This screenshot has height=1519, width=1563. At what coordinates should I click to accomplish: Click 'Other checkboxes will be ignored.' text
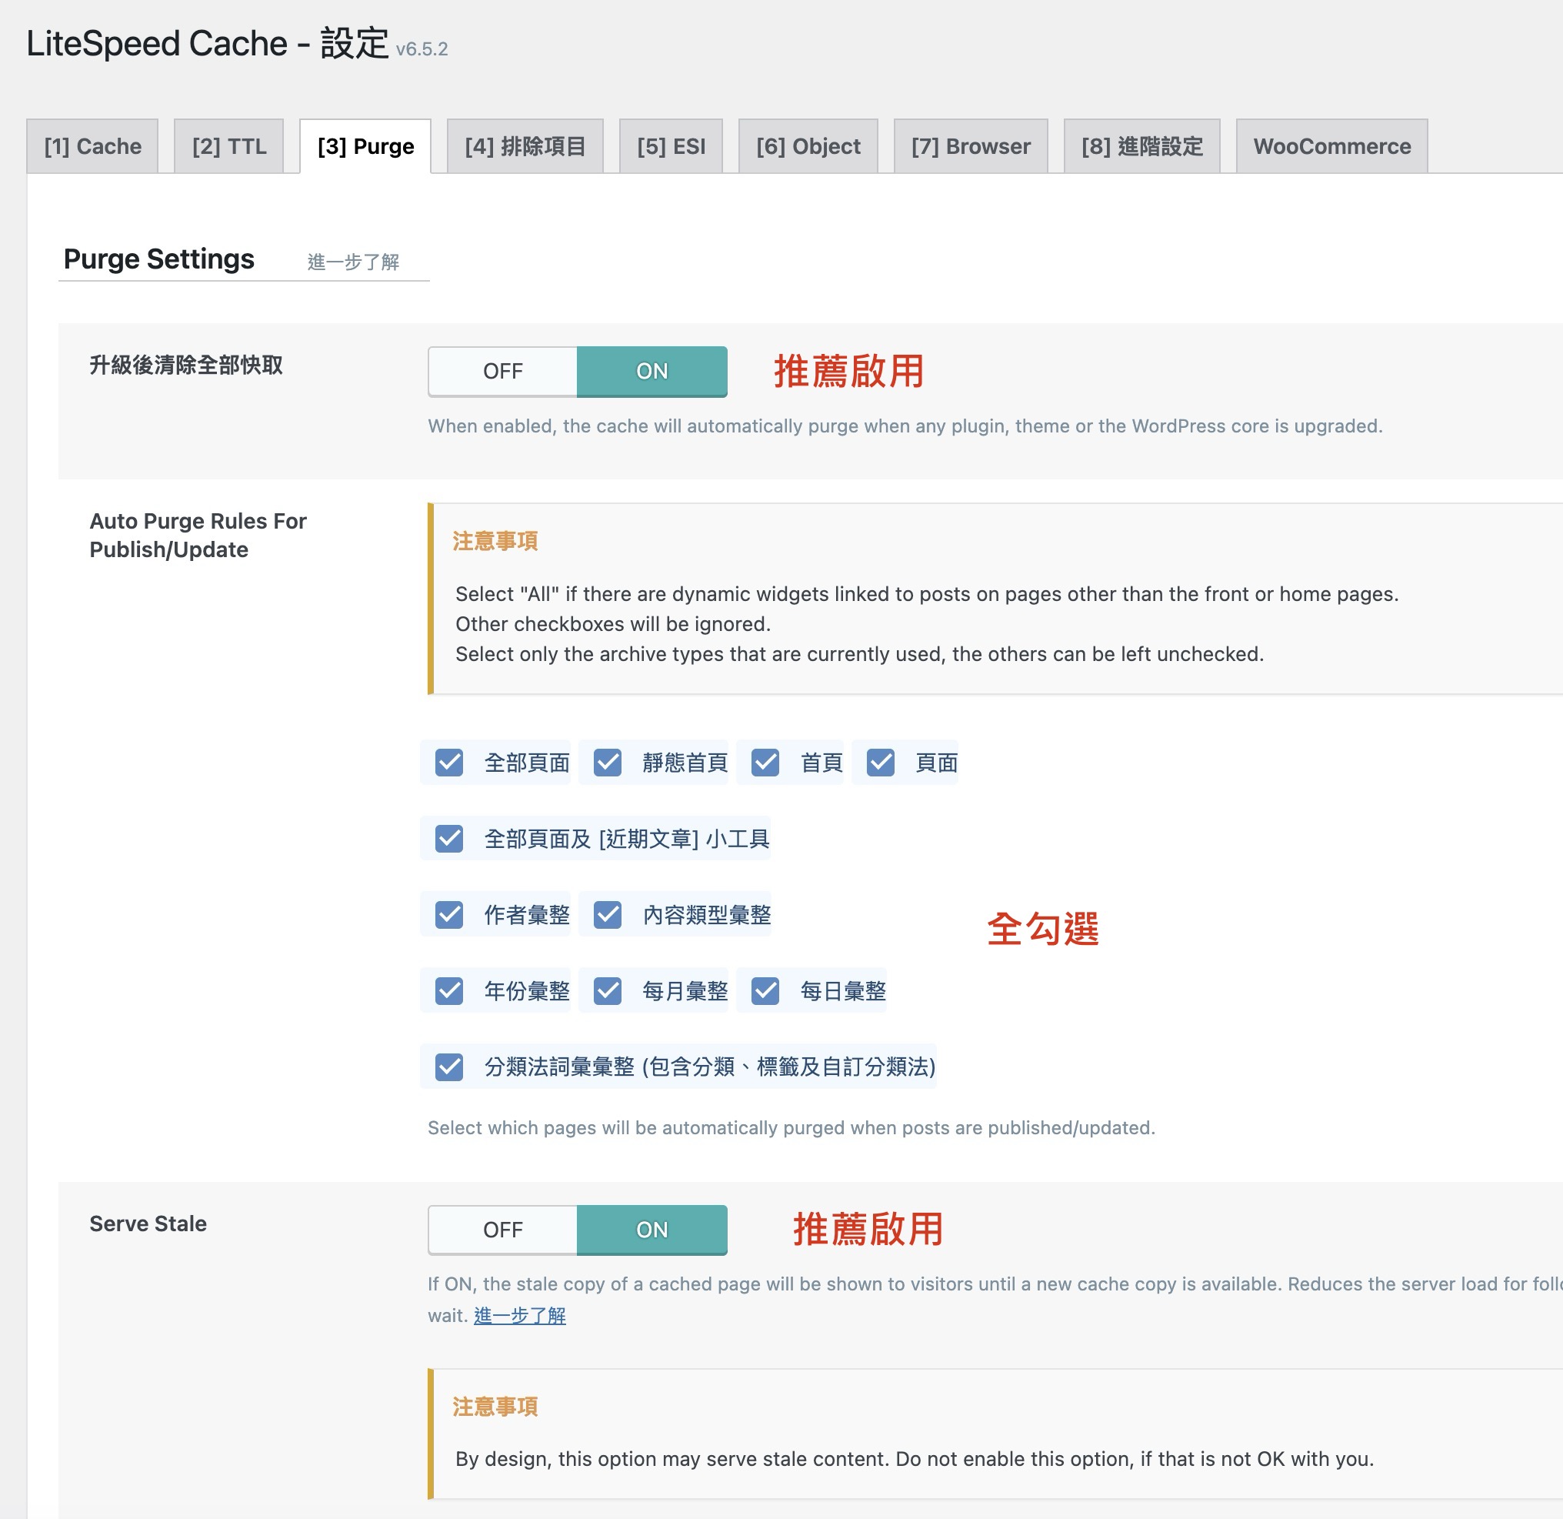(x=613, y=624)
